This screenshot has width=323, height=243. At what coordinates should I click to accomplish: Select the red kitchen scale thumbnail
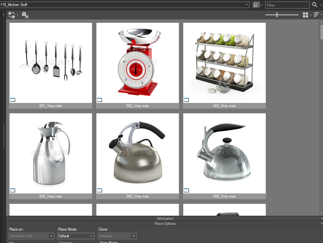click(x=137, y=63)
